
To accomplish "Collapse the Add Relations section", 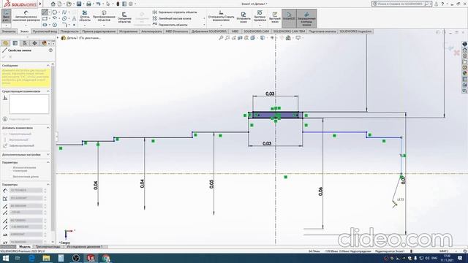I will click(x=48, y=128).
